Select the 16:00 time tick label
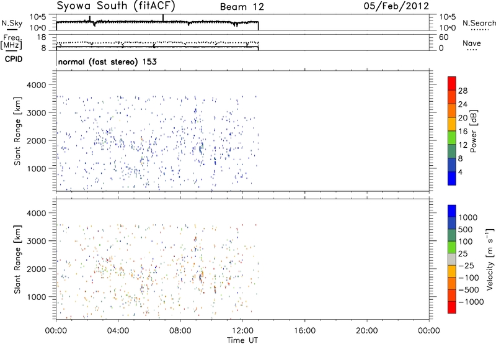This screenshot has height=344, width=496. pyautogui.click(x=304, y=331)
